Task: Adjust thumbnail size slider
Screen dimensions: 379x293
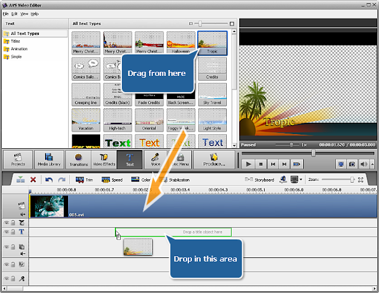Action: [x=200, y=24]
